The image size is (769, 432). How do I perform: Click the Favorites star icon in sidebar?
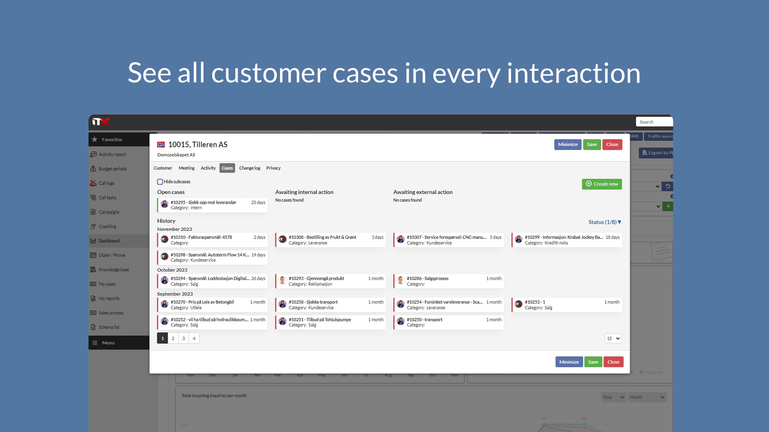pyautogui.click(x=96, y=139)
